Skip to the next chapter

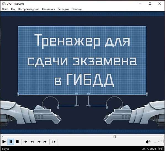(x=45, y=142)
